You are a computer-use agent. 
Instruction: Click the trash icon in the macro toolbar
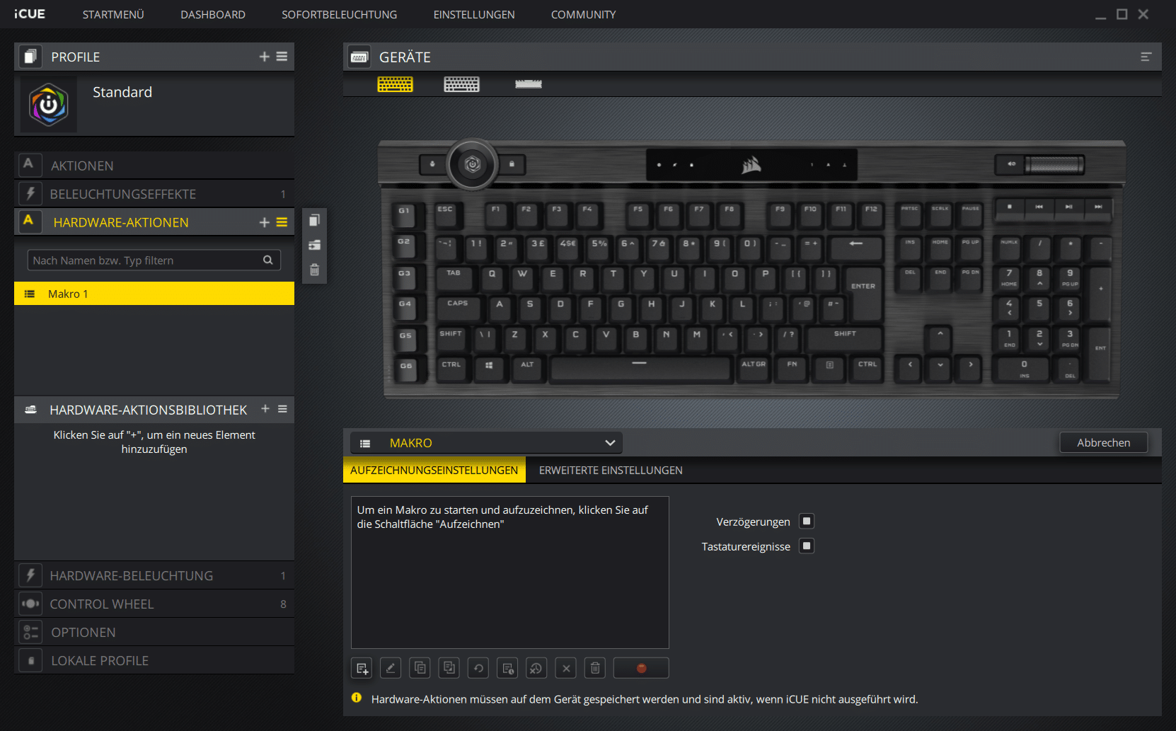point(595,668)
